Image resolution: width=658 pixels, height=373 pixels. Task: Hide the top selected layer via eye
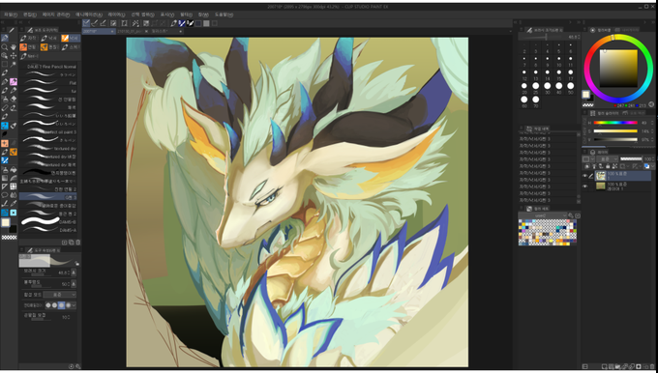[x=585, y=176]
